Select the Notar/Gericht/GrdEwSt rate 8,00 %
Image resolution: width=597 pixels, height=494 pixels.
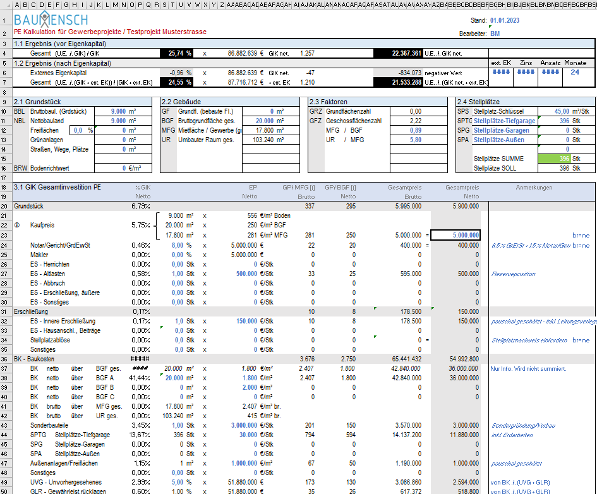click(x=177, y=244)
